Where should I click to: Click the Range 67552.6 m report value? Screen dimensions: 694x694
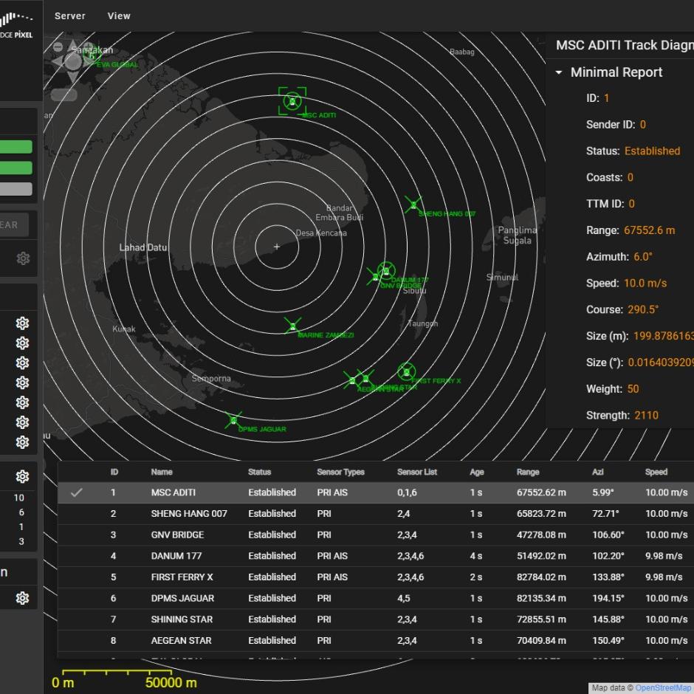(x=649, y=230)
